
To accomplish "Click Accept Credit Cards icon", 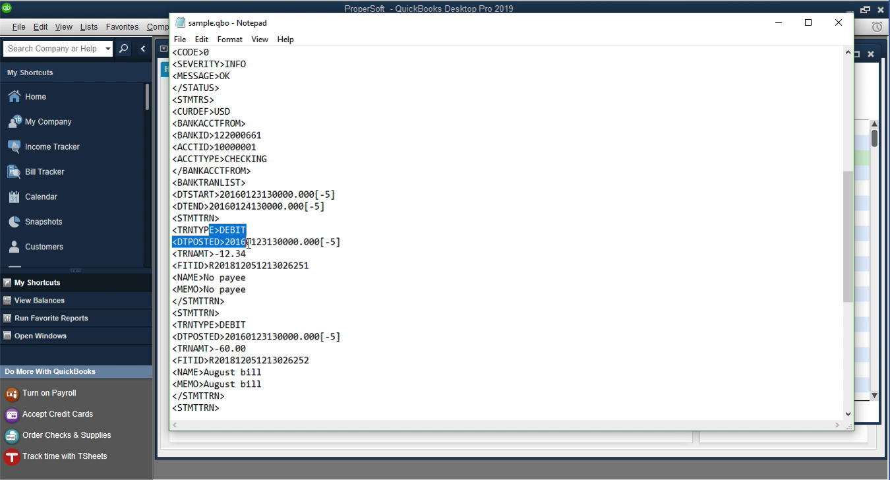I will tap(11, 415).
